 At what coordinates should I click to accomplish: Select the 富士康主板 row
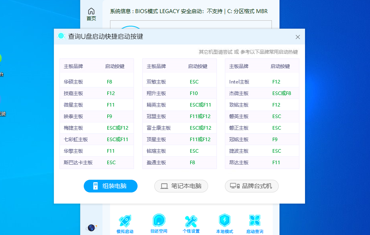coord(179,128)
